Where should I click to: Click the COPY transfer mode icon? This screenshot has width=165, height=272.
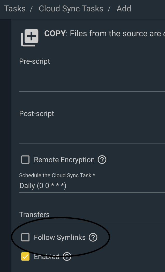click(29, 38)
